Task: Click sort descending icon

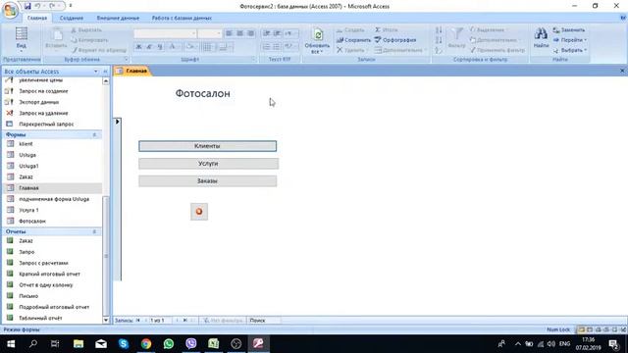Action: pyautogui.click(x=439, y=40)
